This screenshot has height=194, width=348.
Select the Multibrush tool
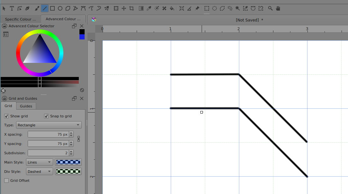[106, 8]
